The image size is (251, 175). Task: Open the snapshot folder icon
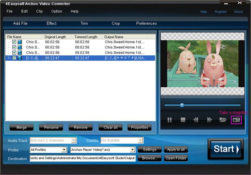tap(223, 120)
